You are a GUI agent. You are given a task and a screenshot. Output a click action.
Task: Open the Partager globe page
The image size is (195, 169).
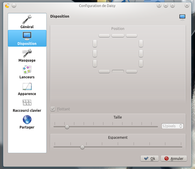27,122
